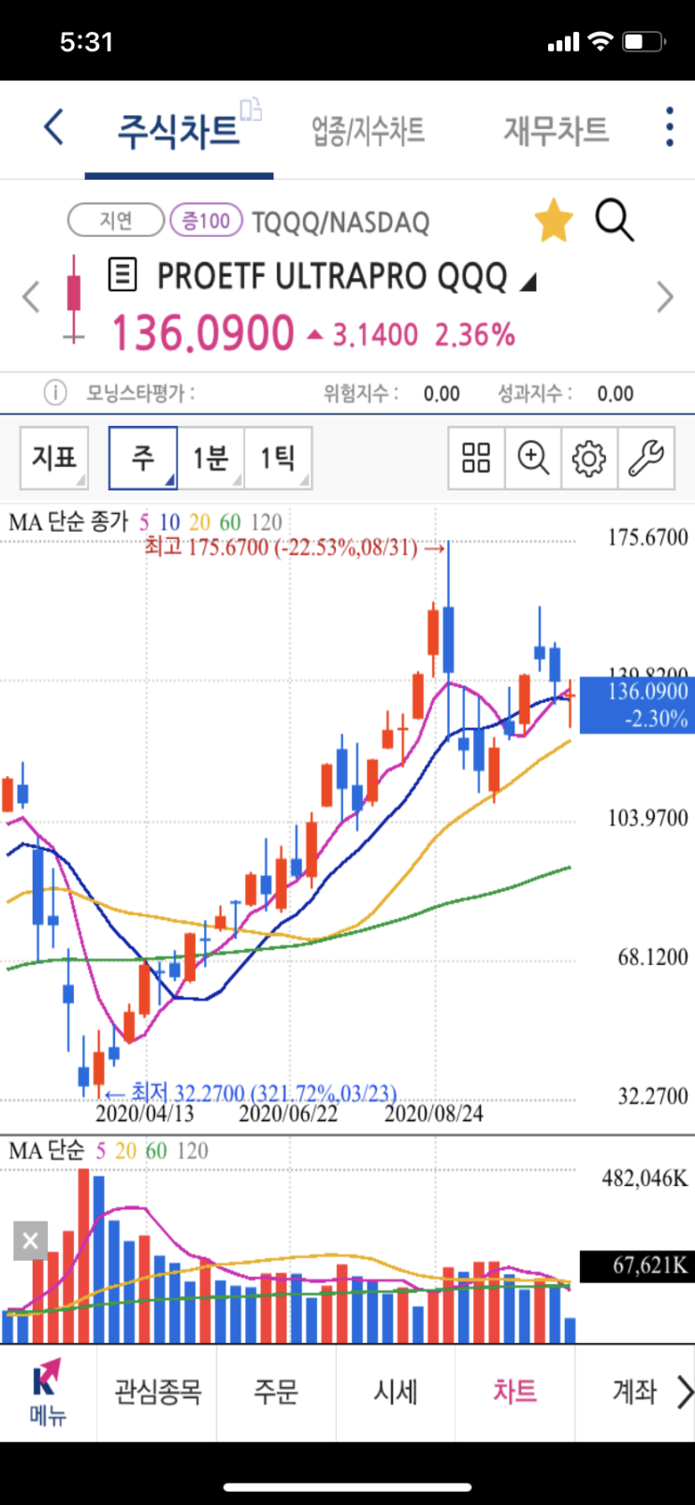Open the three-dot more options menu

click(670, 126)
